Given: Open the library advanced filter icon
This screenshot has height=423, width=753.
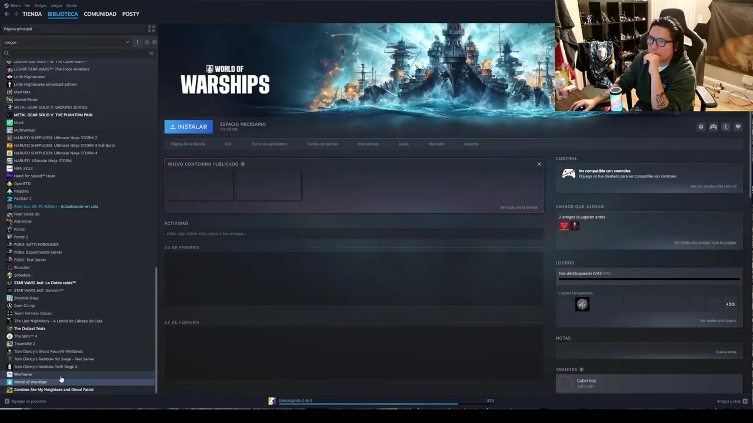Looking at the screenshot, I should (x=151, y=53).
